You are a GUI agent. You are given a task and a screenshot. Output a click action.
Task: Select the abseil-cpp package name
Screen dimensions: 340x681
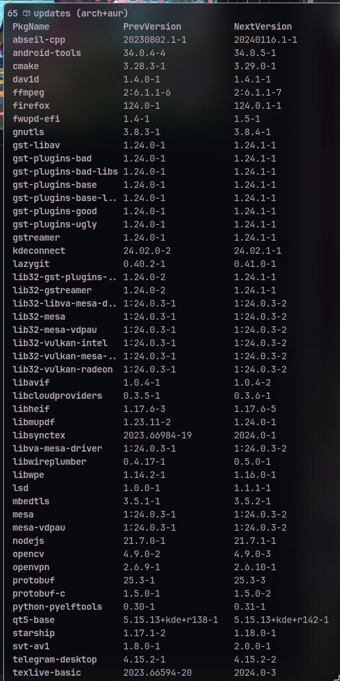pyautogui.click(x=39, y=40)
